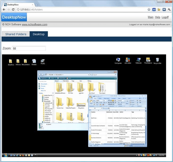
Task: Click the Windows Start orb in the remote taskbar
Action: 6,155
